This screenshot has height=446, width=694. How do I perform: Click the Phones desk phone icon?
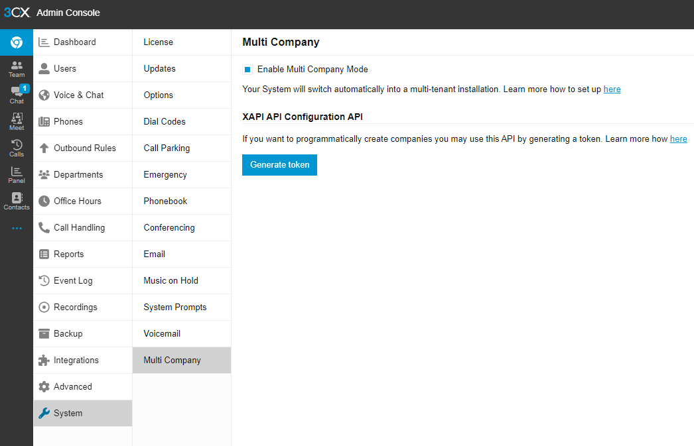44,121
